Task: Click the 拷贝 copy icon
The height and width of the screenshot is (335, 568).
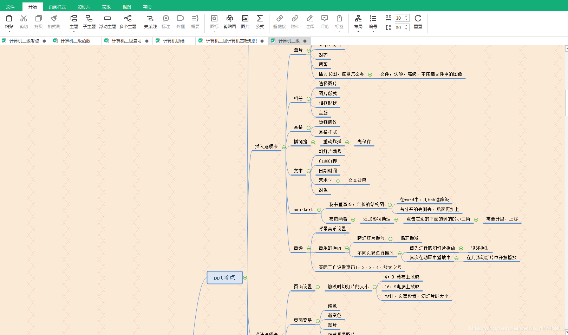Action: click(39, 19)
